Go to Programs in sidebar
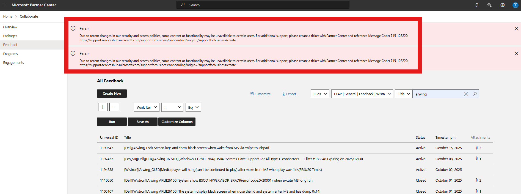The image size is (521, 194). point(10,54)
